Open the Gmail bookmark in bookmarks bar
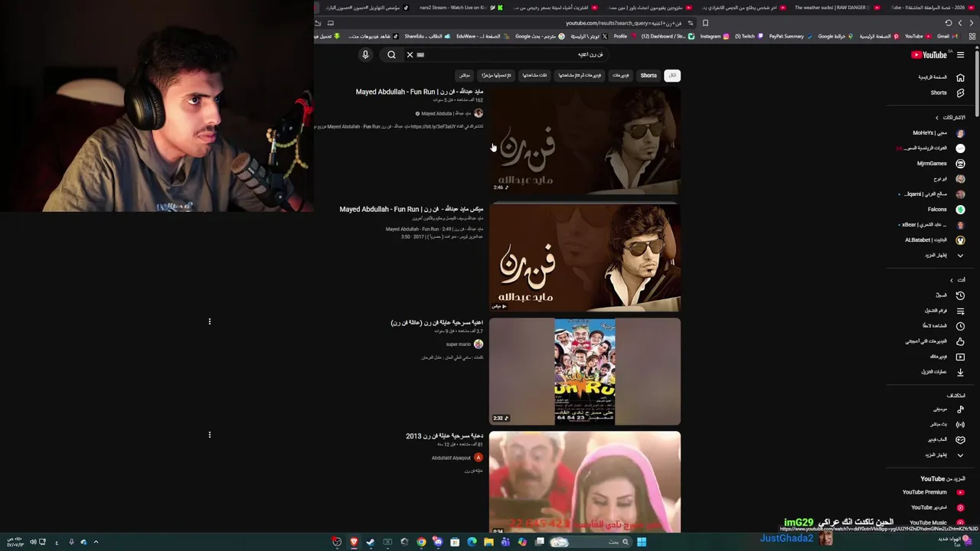This screenshot has width=980, height=551. [946, 36]
